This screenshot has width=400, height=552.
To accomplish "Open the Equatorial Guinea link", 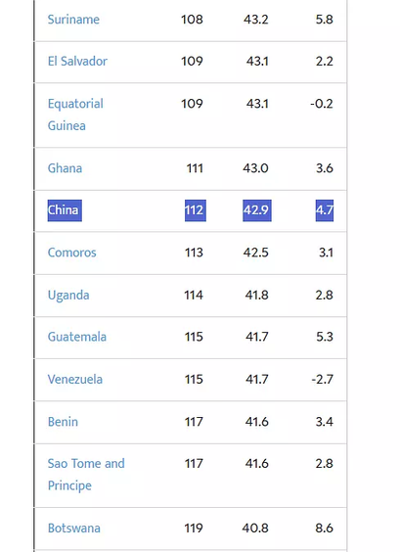I will click(x=75, y=115).
